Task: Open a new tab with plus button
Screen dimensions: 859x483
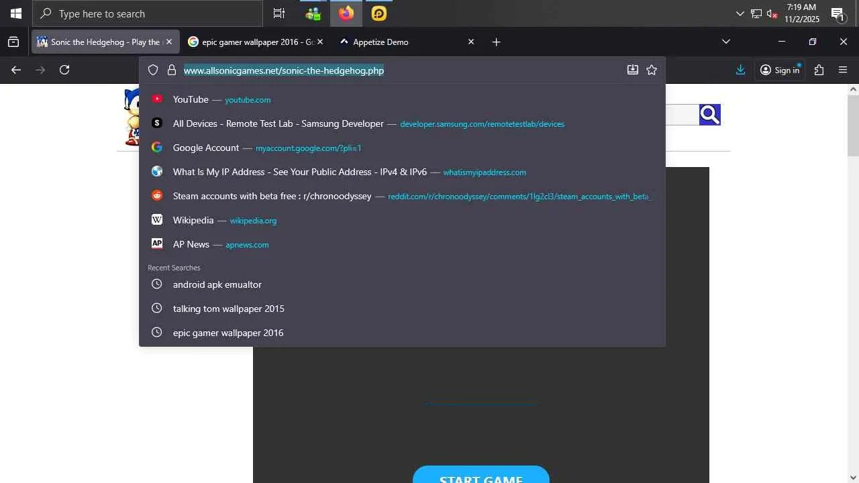Action: [x=496, y=42]
